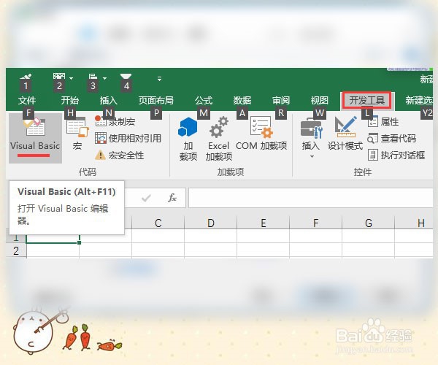Select column F header
This screenshot has width=438, height=365.
coord(315,223)
